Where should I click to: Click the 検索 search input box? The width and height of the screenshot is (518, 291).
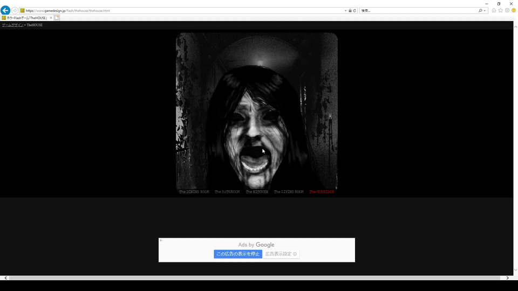419,11
